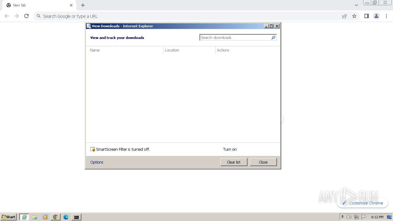Show hidden system tray icons
The image size is (393, 221).
click(x=343, y=217)
